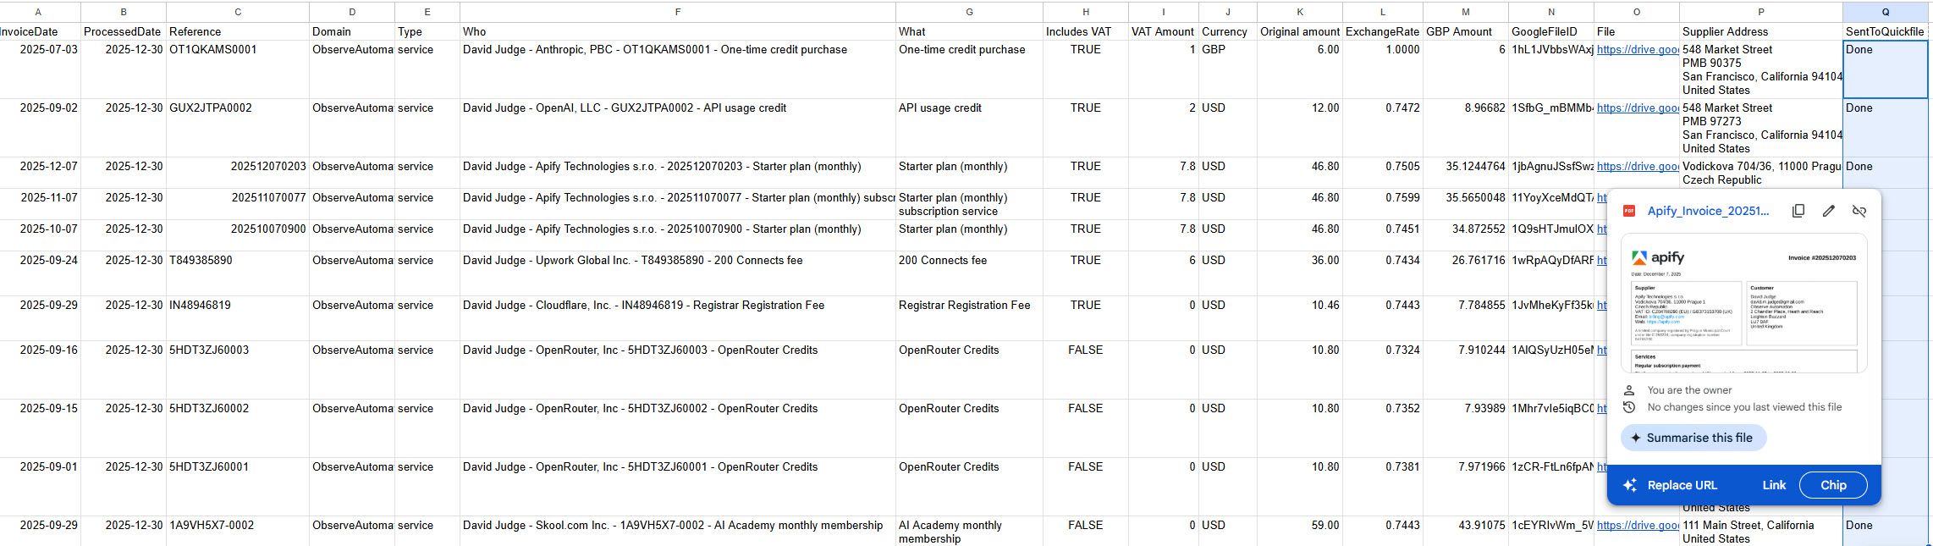Select column F header
The height and width of the screenshot is (546, 1933).
point(678,12)
